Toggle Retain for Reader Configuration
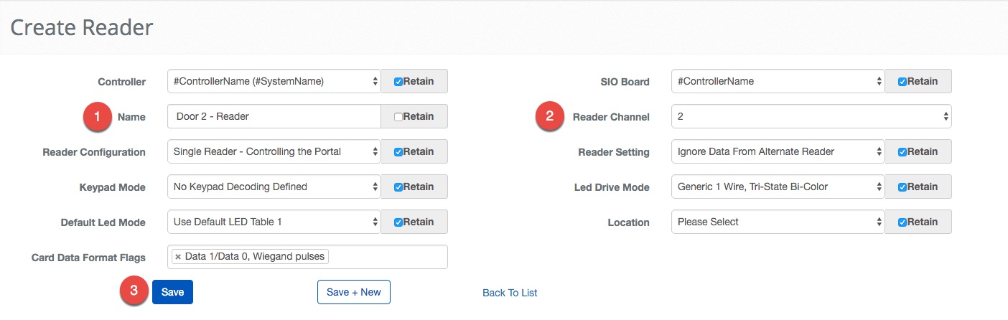 [398, 152]
